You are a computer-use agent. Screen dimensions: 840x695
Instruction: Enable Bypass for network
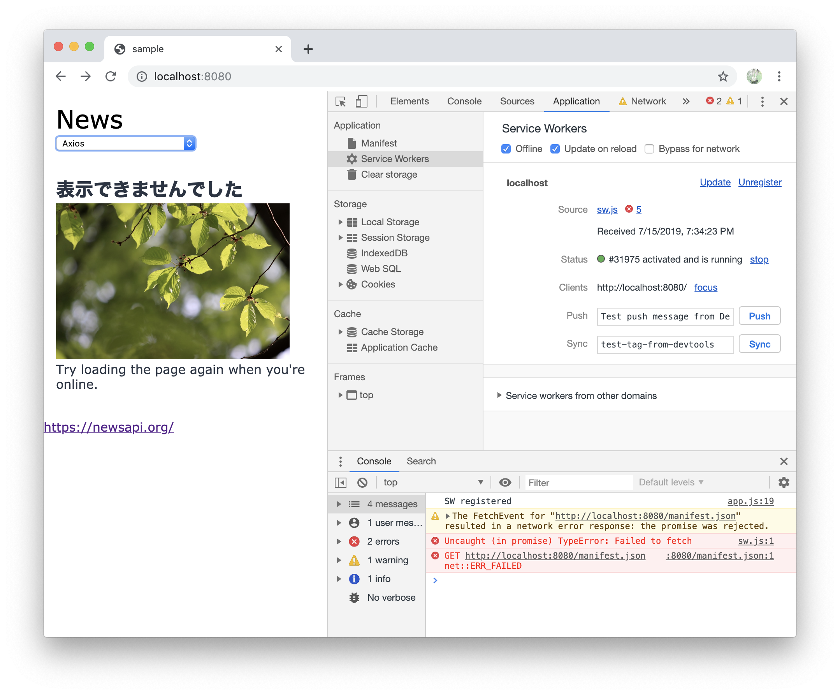pos(650,148)
